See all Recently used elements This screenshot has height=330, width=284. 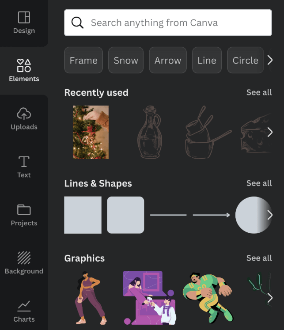(x=259, y=92)
